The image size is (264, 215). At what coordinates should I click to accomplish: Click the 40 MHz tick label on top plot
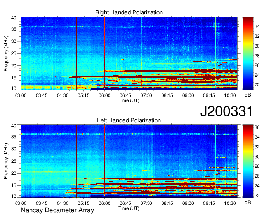pos(14,18)
